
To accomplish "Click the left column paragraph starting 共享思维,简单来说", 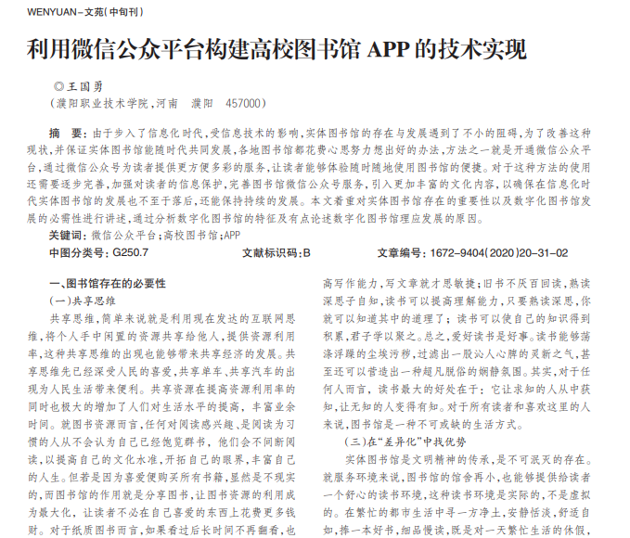I will click(172, 318).
